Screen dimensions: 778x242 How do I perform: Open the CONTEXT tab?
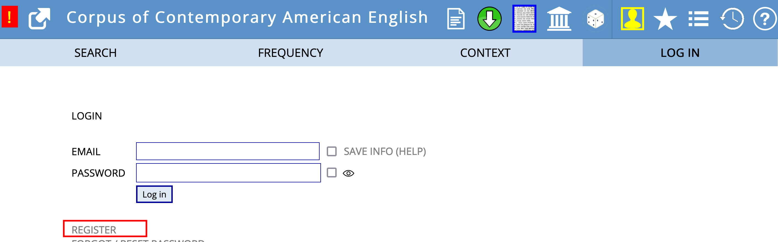(485, 53)
